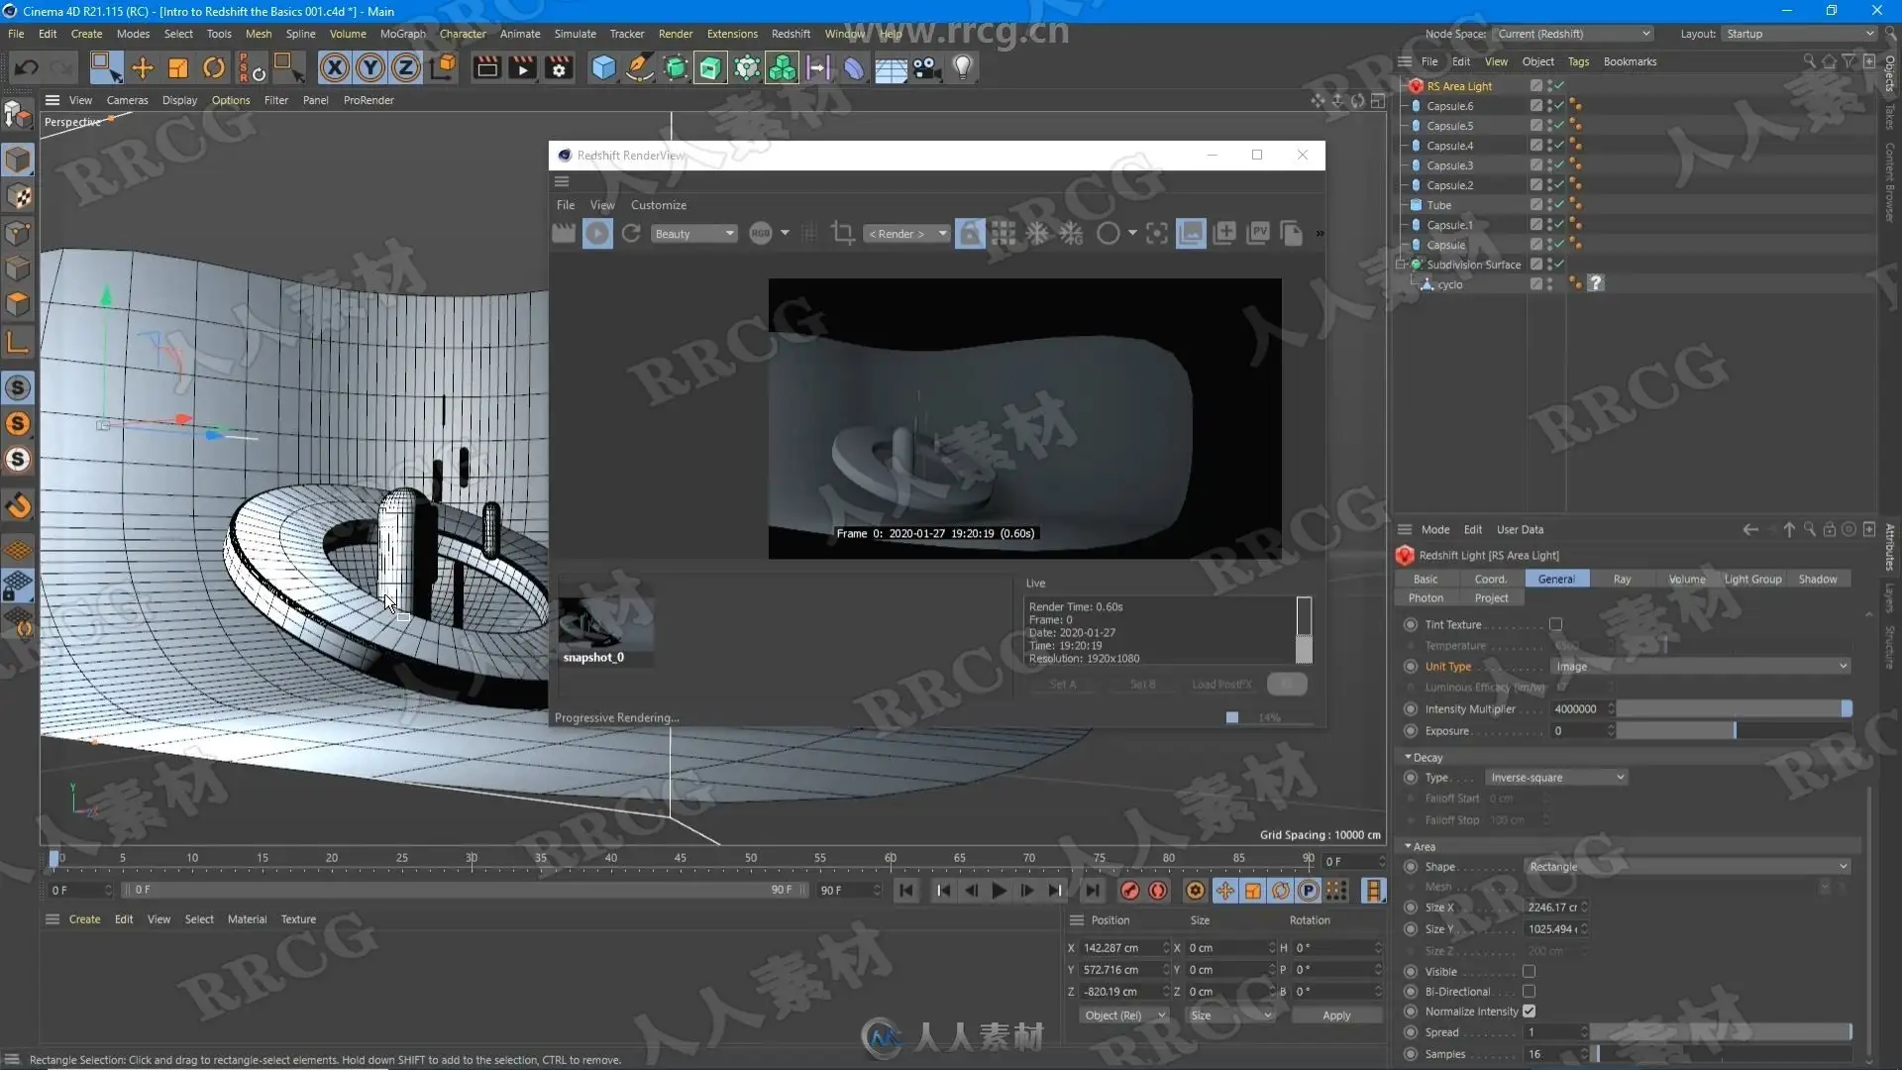This screenshot has height=1070, width=1902.
Task: Enable the Tint Texture checkbox
Action: (x=1555, y=624)
